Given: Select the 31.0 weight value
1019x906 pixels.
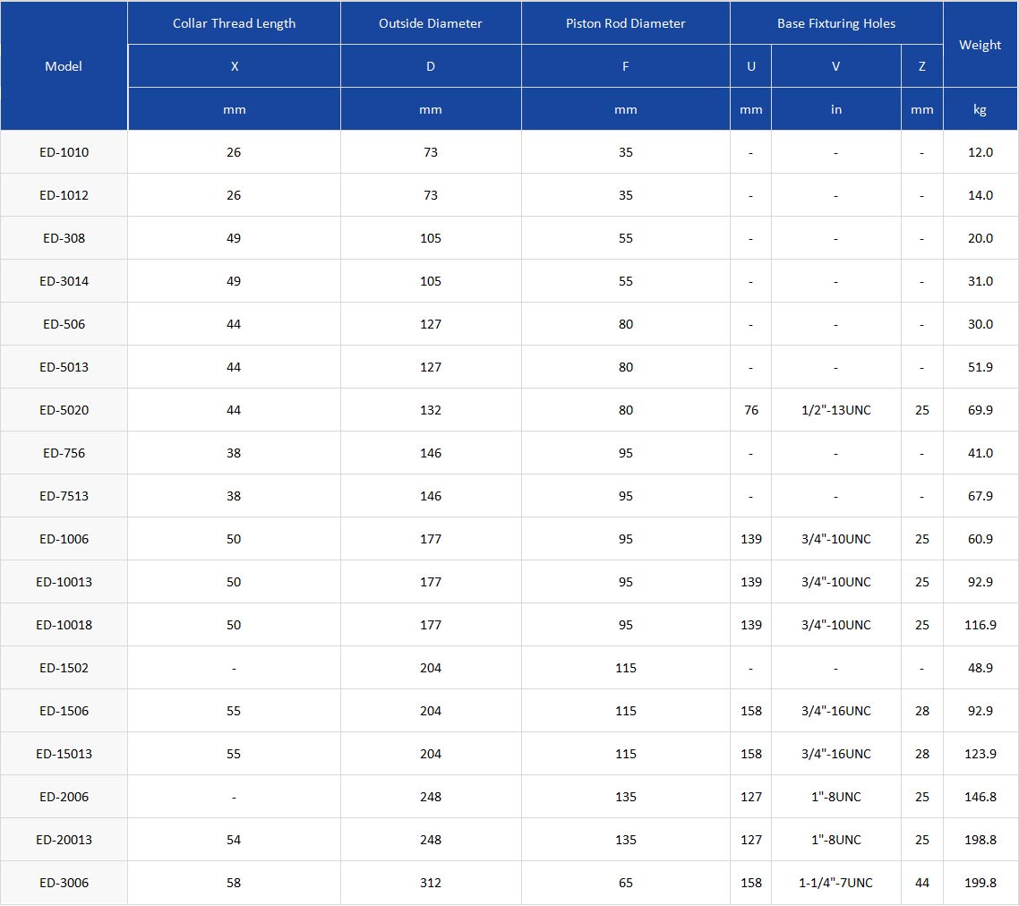Looking at the screenshot, I should (x=980, y=281).
